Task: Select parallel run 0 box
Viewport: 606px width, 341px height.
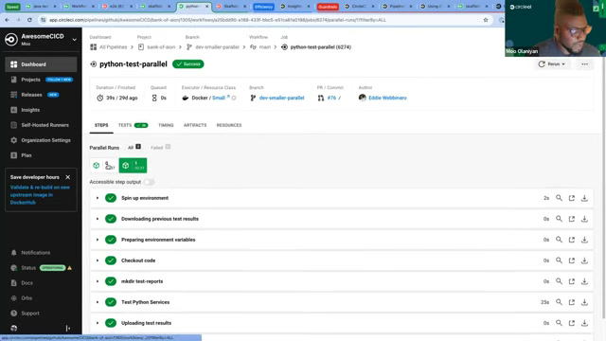Action: click(104, 166)
